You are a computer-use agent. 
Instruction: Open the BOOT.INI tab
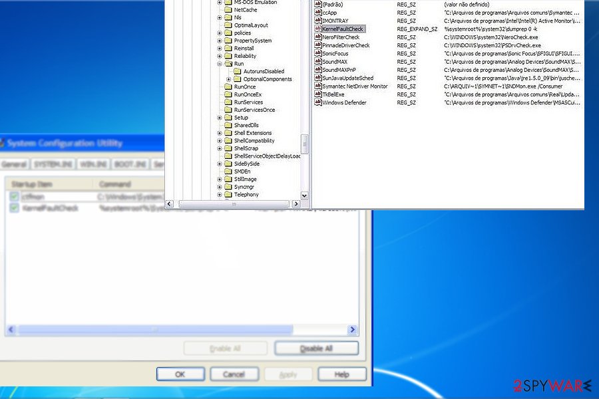pos(130,164)
